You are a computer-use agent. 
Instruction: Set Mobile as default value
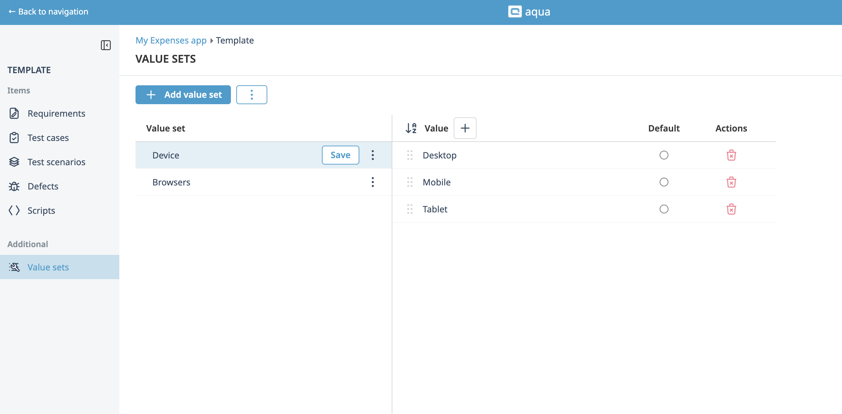tap(664, 182)
